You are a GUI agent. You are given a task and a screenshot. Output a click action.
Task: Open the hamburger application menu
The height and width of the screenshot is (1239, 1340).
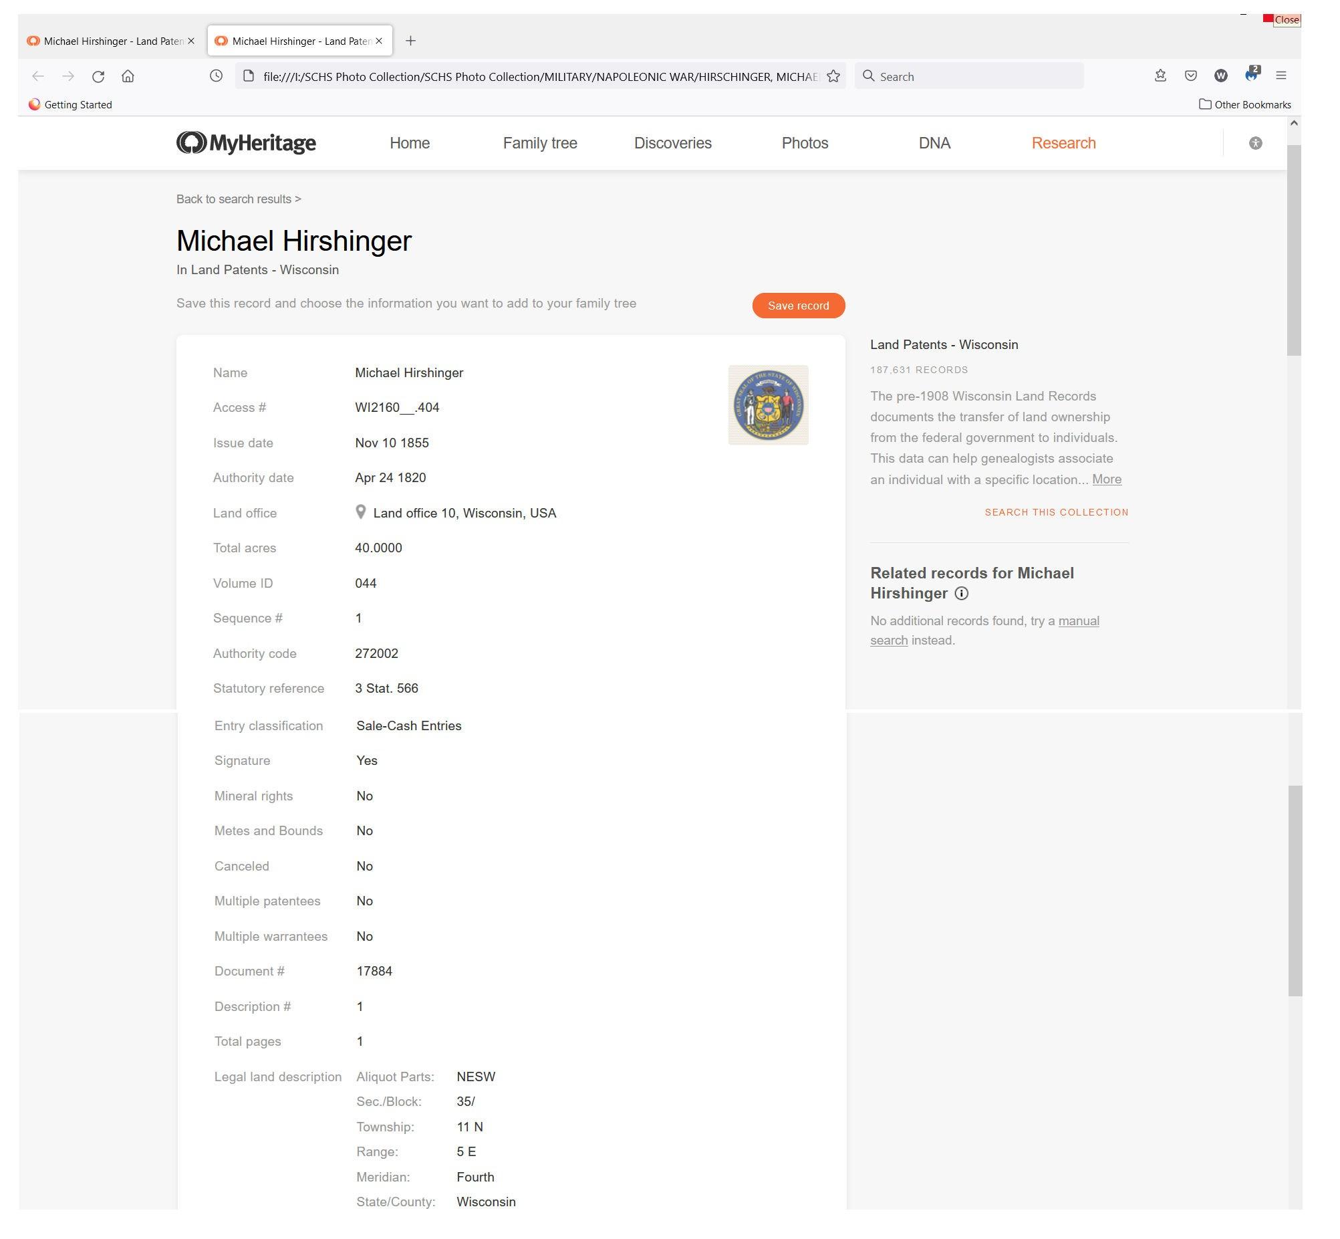(1281, 76)
